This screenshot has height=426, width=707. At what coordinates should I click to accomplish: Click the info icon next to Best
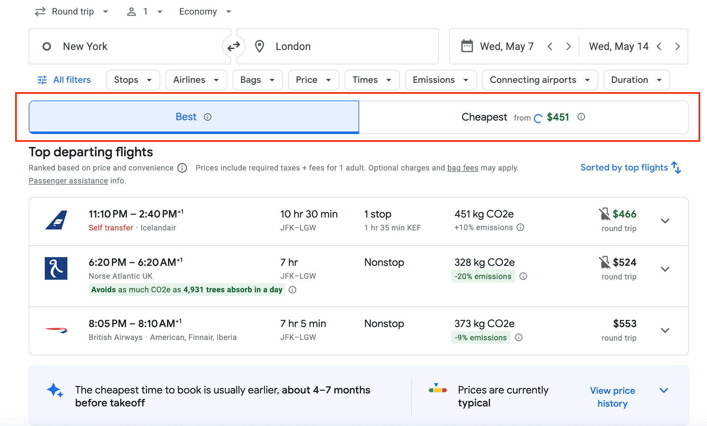[208, 117]
